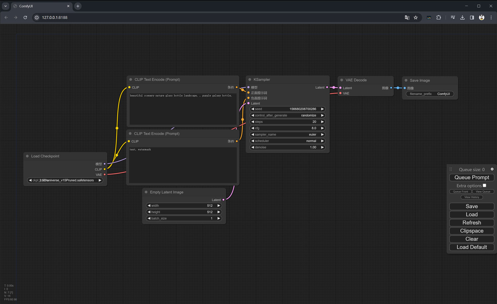Collapse the Empty Latent Image node dot
The image size is (497, 304).
click(x=146, y=192)
